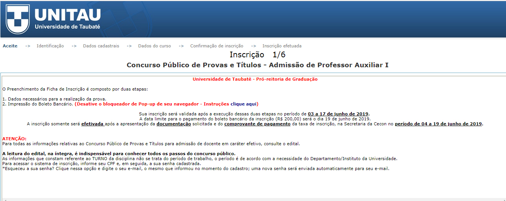Select the Confirmação de inscrição step
This screenshot has width=506, height=201.
point(217,46)
